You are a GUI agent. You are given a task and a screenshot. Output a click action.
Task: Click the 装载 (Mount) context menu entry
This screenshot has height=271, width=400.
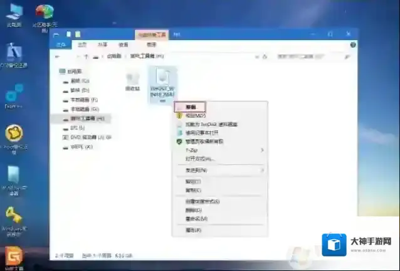pyautogui.click(x=191, y=107)
